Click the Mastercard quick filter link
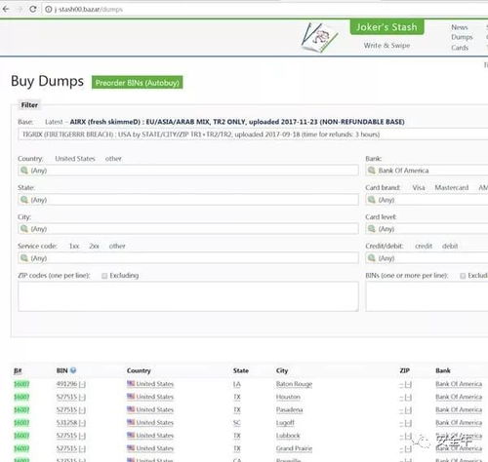The image size is (488, 462). tap(452, 187)
